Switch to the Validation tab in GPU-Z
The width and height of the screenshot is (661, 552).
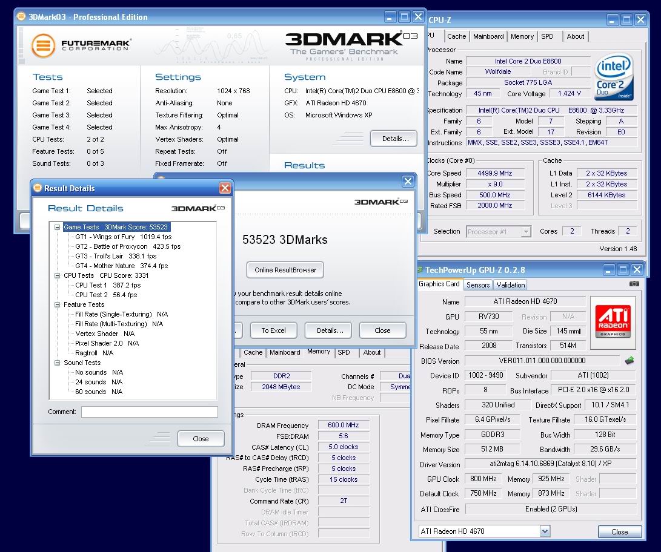pyautogui.click(x=511, y=285)
